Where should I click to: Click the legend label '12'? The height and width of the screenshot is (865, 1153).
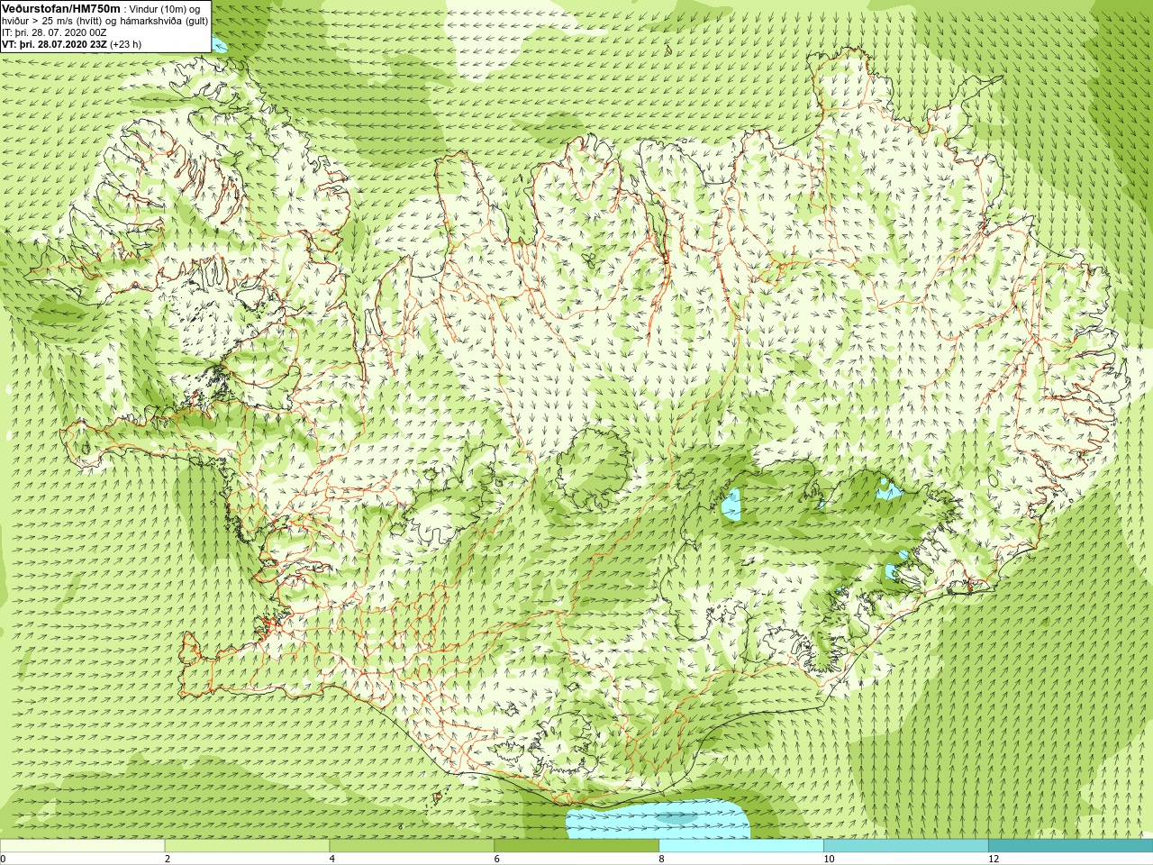[x=993, y=859]
